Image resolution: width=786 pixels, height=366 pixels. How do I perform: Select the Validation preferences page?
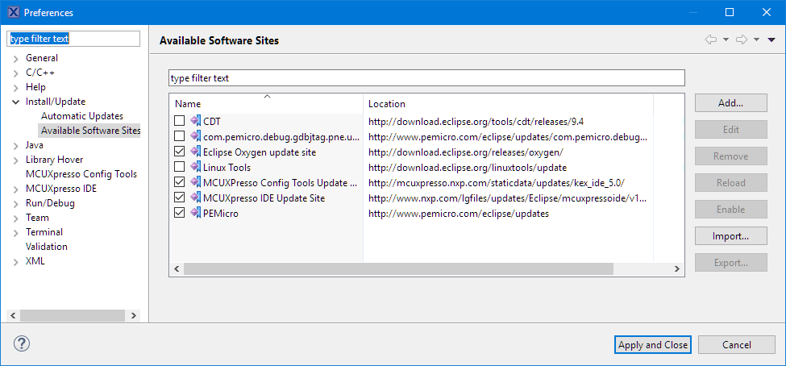click(46, 247)
